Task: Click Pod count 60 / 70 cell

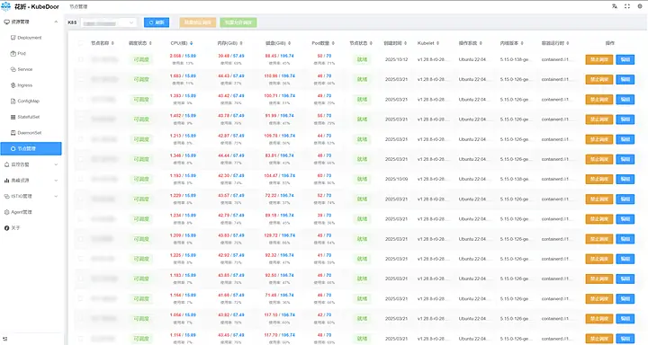Action: (x=324, y=175)
